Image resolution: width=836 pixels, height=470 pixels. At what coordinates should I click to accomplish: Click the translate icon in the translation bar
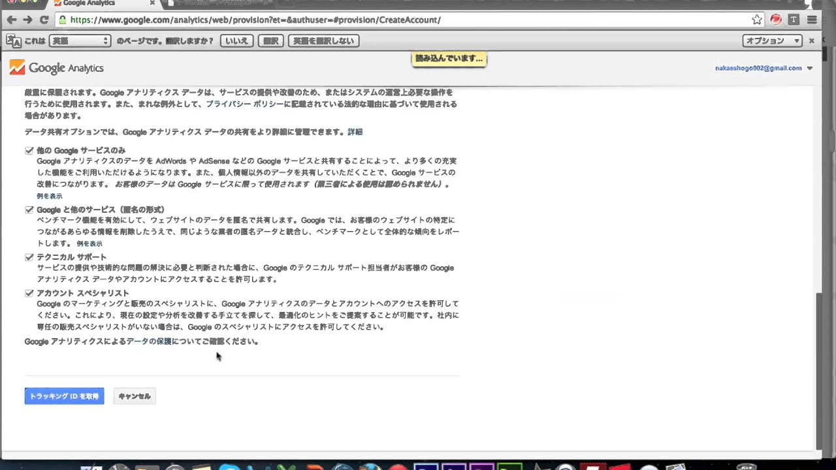[14, 40]
